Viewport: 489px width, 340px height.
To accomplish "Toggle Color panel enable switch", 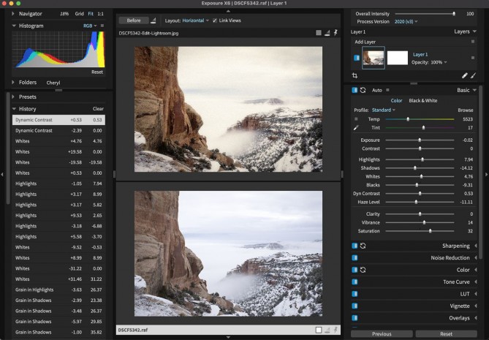I will pyautogui.click(x=355, y=270).
